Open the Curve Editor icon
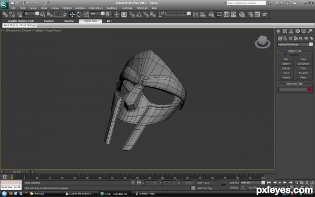 [x=226, y=14]
